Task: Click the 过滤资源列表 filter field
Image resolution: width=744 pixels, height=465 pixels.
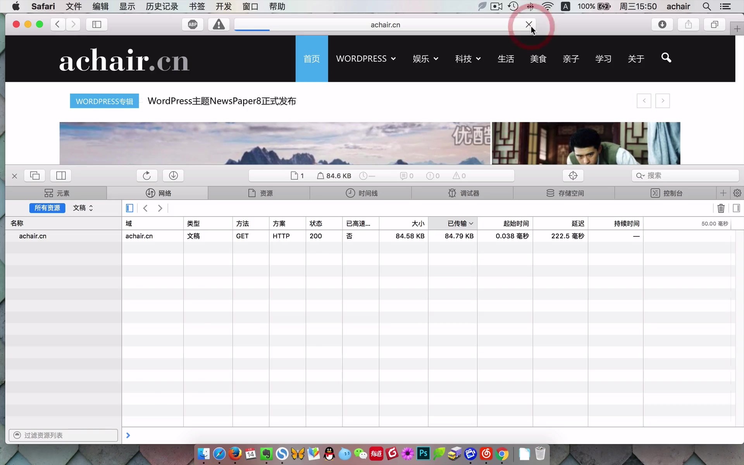Action: point(63,435)
